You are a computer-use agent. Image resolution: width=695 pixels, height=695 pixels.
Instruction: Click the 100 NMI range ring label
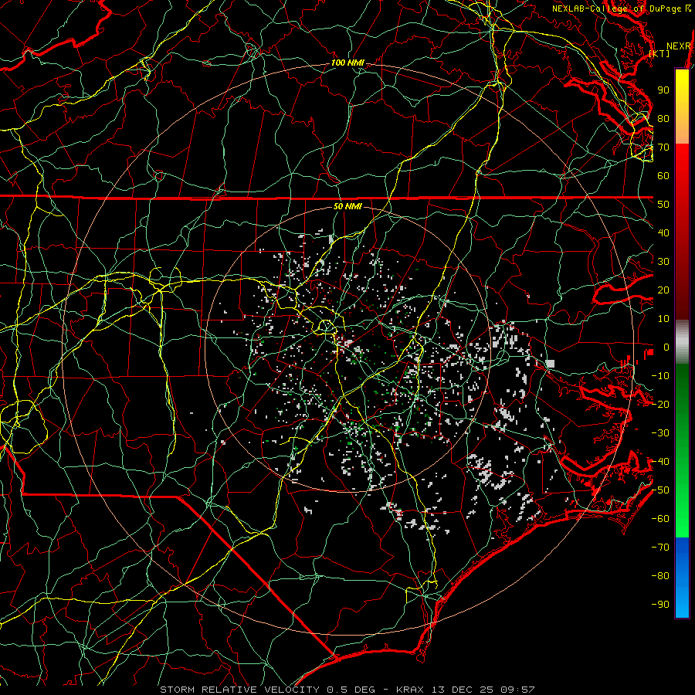(347, 63)
